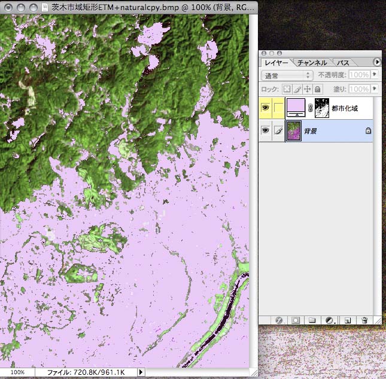Select the 背景 layer thumbnail
The width and height of the screenshot is (386, 379).
pos(294,131)
